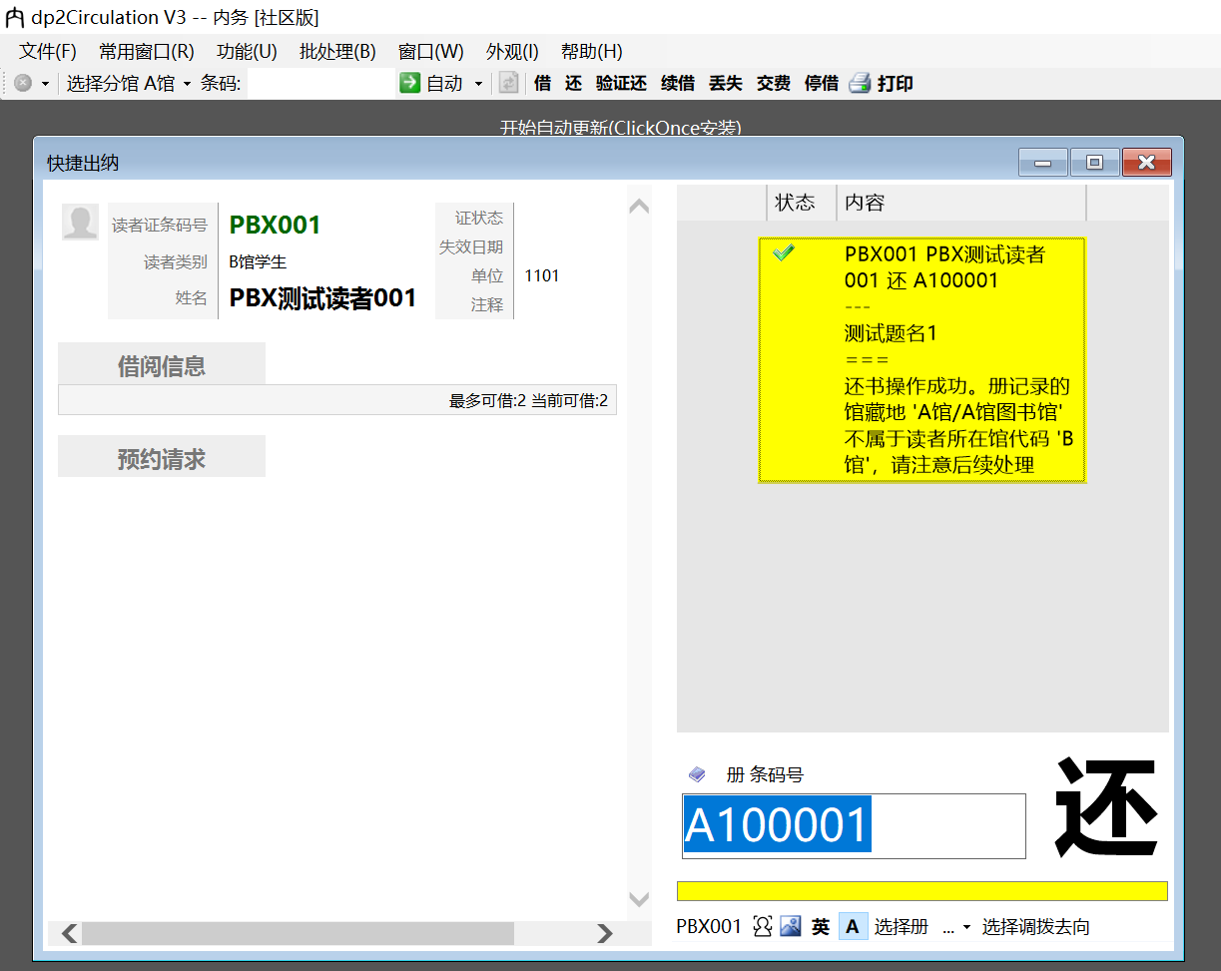This screenshot has width=1221, height=971.
Task: Click the 借 borrow toolbar button
Action: click(542, 84)
